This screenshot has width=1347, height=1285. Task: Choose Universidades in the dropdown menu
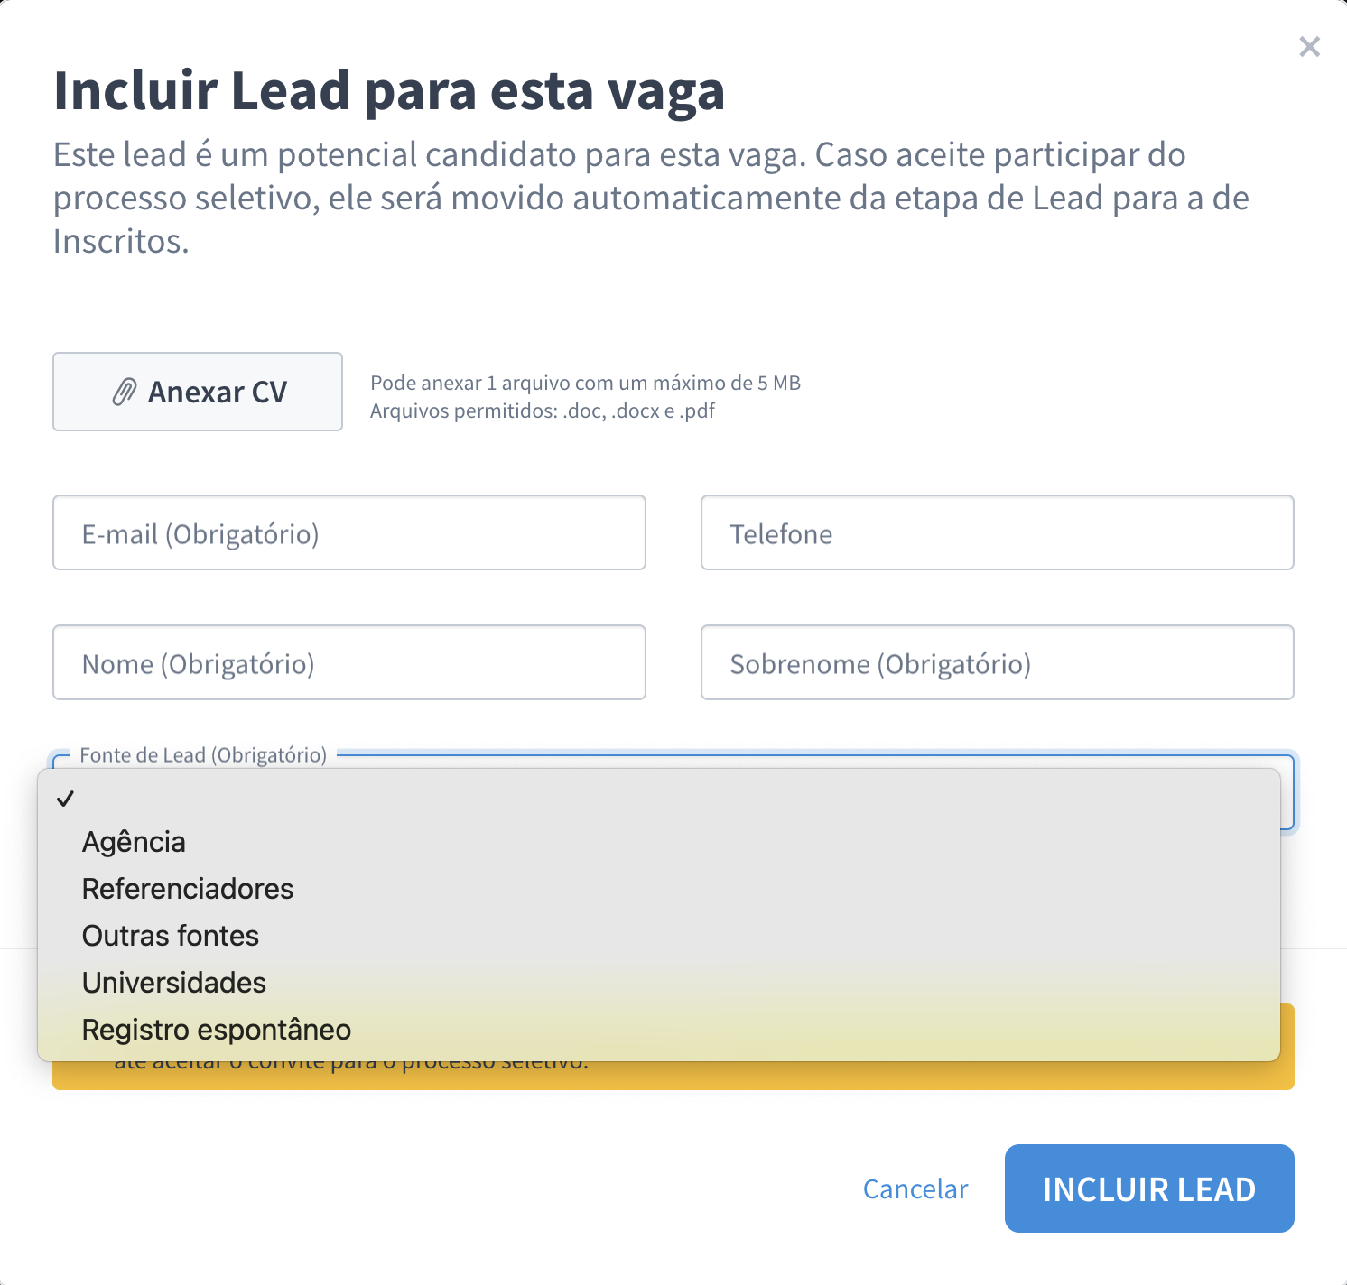pyautogui.click(x=173, y=982)
